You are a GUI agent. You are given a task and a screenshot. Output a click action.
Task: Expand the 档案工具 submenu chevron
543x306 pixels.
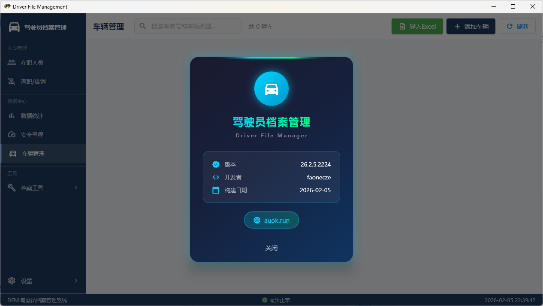(76, 188)
